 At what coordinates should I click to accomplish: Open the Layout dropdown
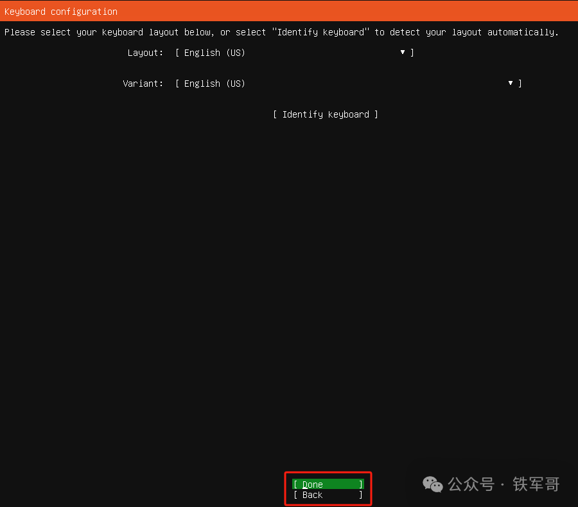295,53
